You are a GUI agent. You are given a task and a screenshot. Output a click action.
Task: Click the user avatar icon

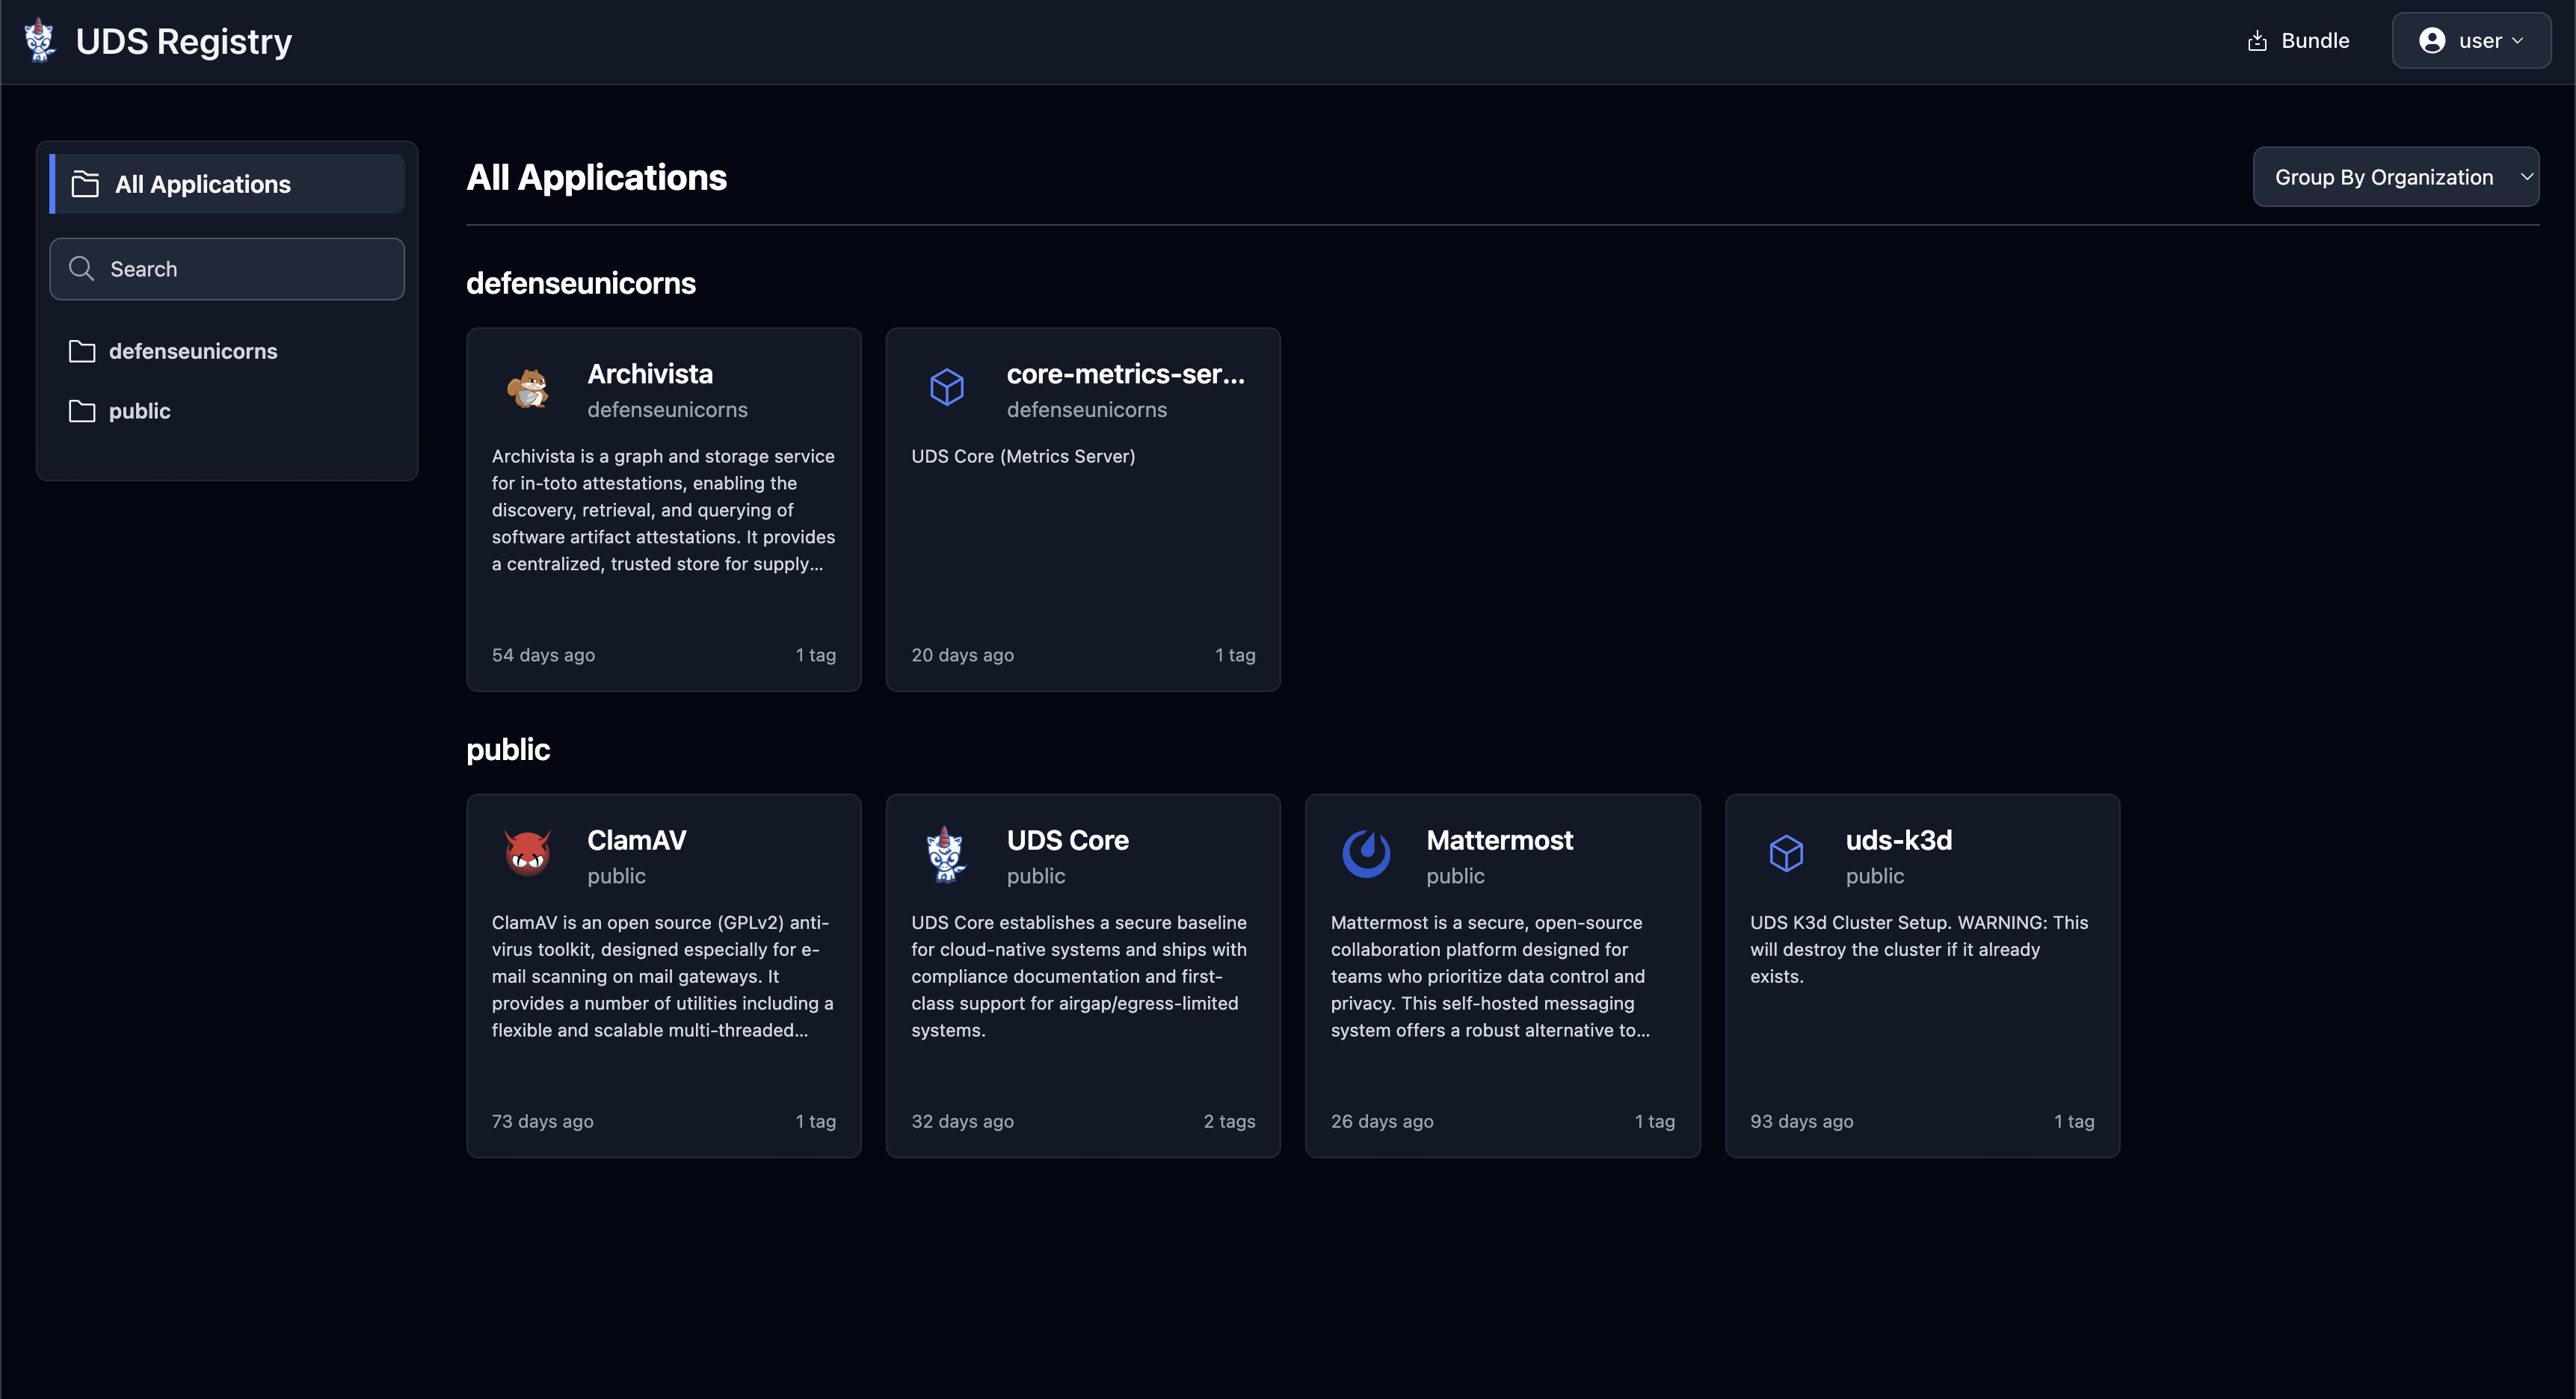point(2432,40)
